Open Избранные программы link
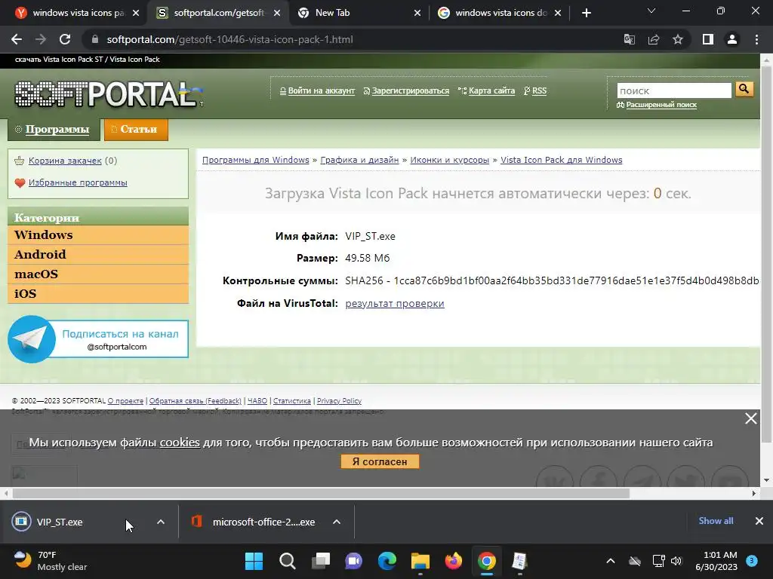 (78, 182)
